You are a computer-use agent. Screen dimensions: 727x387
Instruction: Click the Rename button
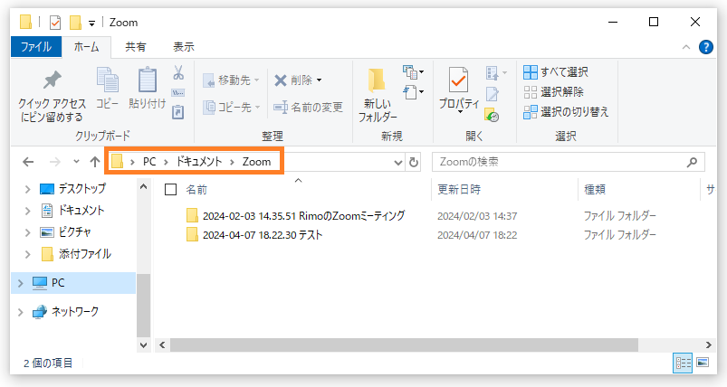pyautogui.click(x=308, y=107)
